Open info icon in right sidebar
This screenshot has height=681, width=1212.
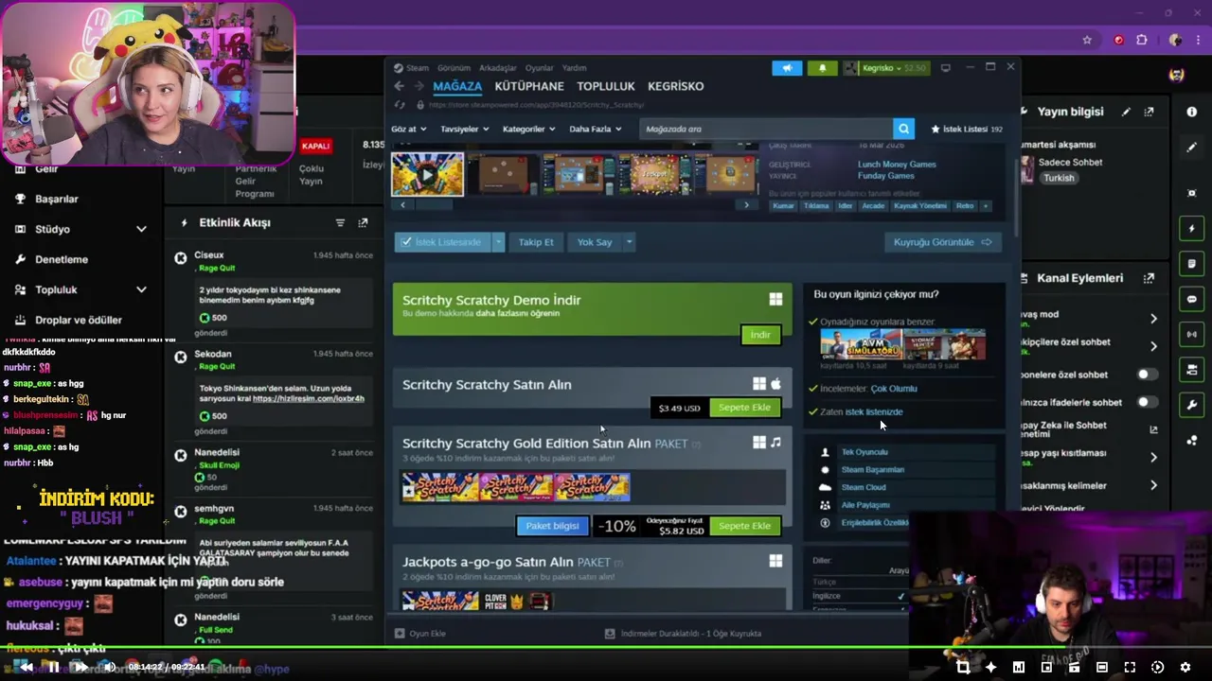[1191, 112]
